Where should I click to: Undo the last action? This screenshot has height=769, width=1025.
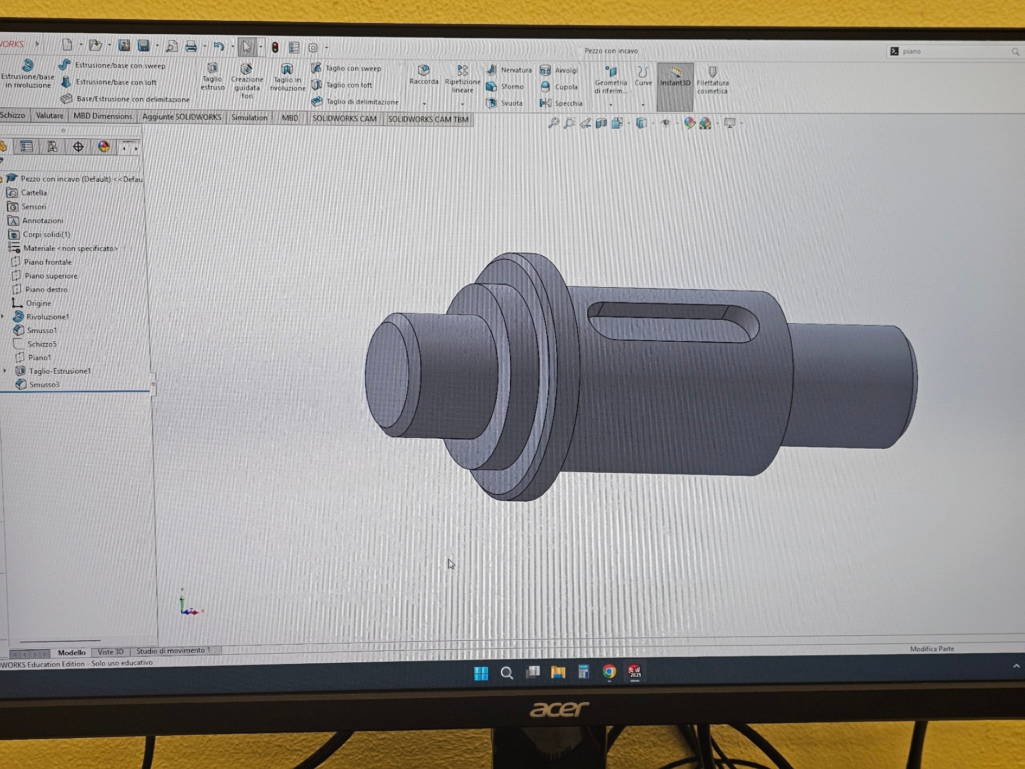[219, 47]
